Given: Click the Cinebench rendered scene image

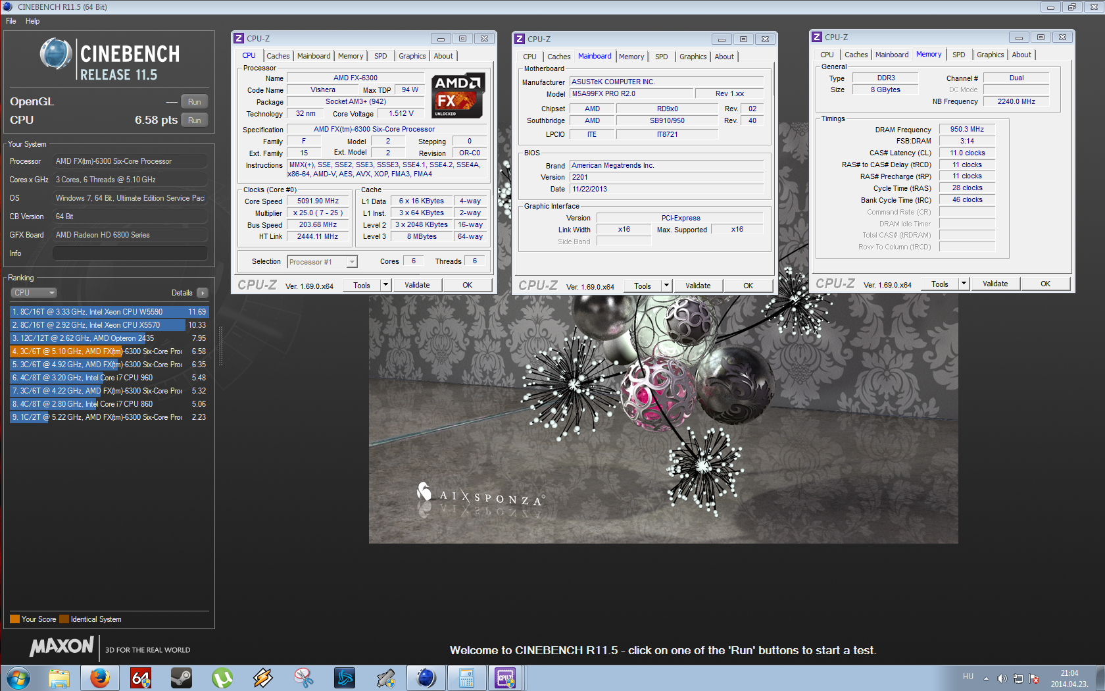Looking at the screenshot, I should click(663, 419).
